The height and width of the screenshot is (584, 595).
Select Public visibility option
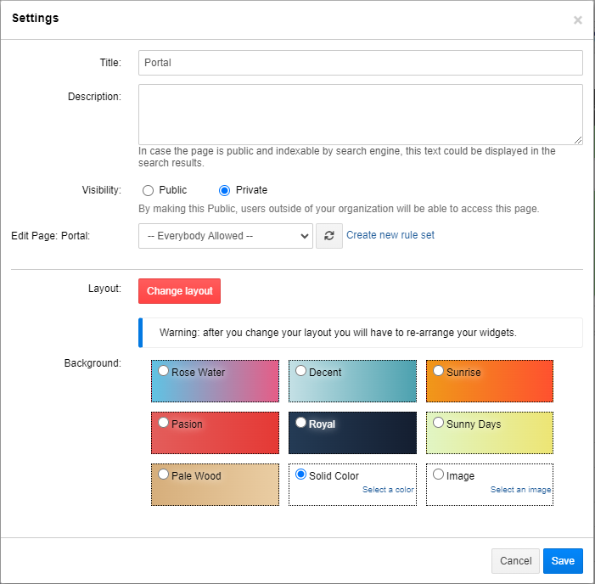pyautogui.click(x=148, y=190)
